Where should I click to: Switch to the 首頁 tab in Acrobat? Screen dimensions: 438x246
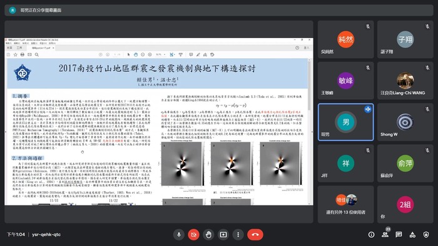(x=10, y=48)
